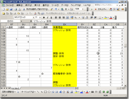The width and height of the screenshot is (129, 99).
Task: Open the font name dropdown MS Pゴシック
Action: click(x=34, y=17)
